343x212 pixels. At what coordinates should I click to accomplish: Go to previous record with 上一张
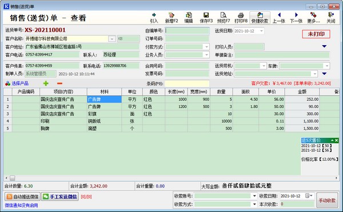[x=279, y=18]
